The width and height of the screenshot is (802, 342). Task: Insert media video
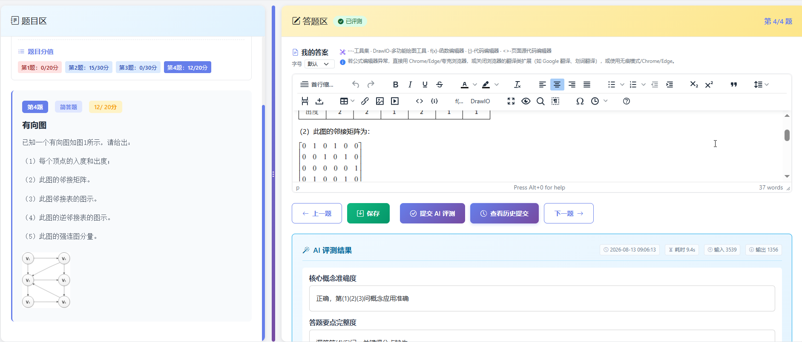click(x=395, y=101)
